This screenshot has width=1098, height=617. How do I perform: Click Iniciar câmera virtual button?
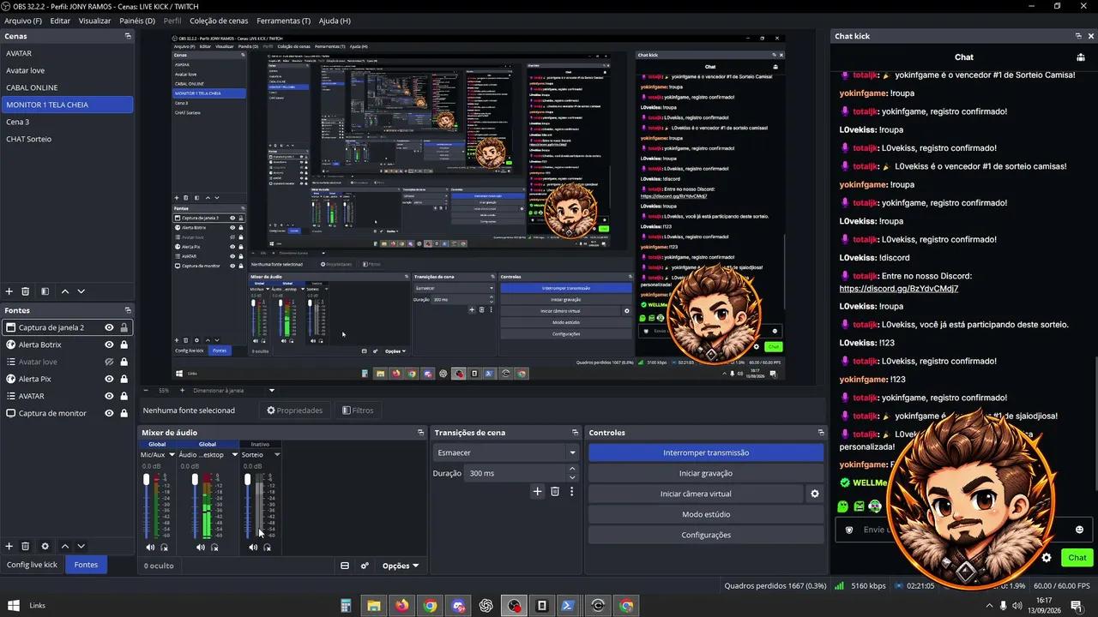696,494
